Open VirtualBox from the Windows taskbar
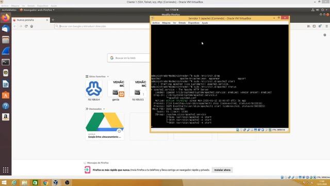This screenshot has height=186, width=330. [x=56, y=182]
